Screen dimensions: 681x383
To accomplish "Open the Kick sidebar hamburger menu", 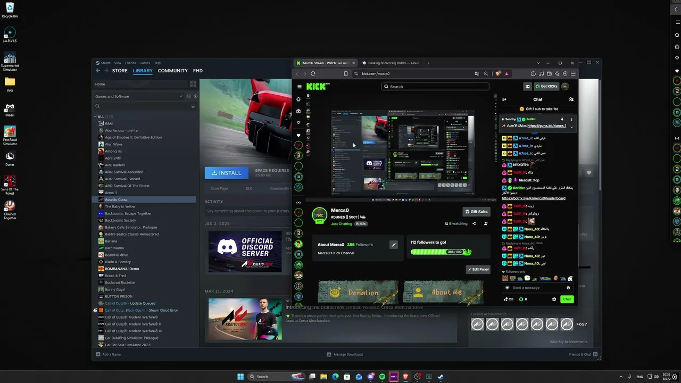I will pos(300,87).
